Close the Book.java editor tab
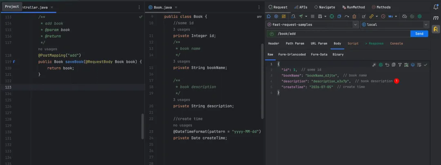Viewport: 441px width, 165px height. coord(176,7)
